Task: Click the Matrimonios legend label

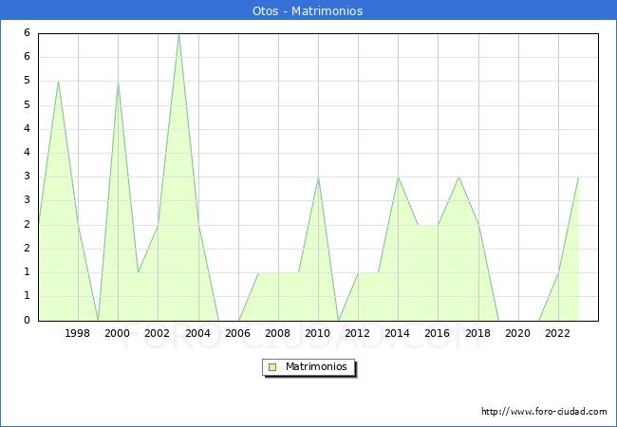Action: tap(316, 366)
